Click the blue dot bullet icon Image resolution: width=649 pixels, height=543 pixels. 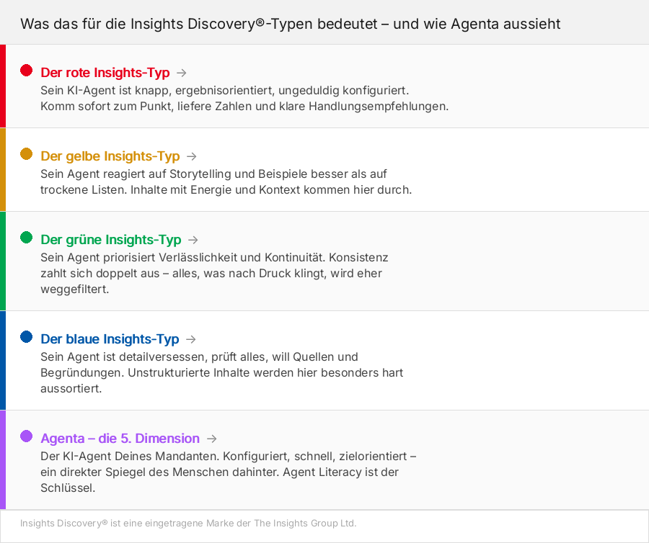click(x=27, y=337)
